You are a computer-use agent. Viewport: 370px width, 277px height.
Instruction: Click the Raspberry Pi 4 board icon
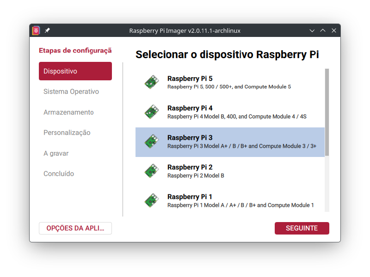point(152,112)
